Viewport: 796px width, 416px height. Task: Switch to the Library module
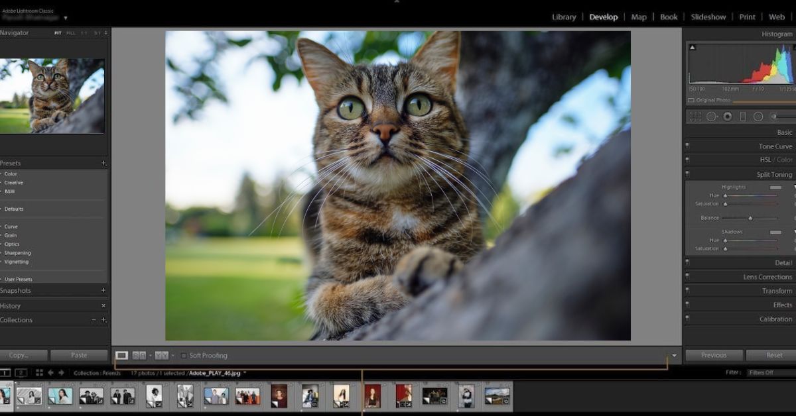click(564, 17)
